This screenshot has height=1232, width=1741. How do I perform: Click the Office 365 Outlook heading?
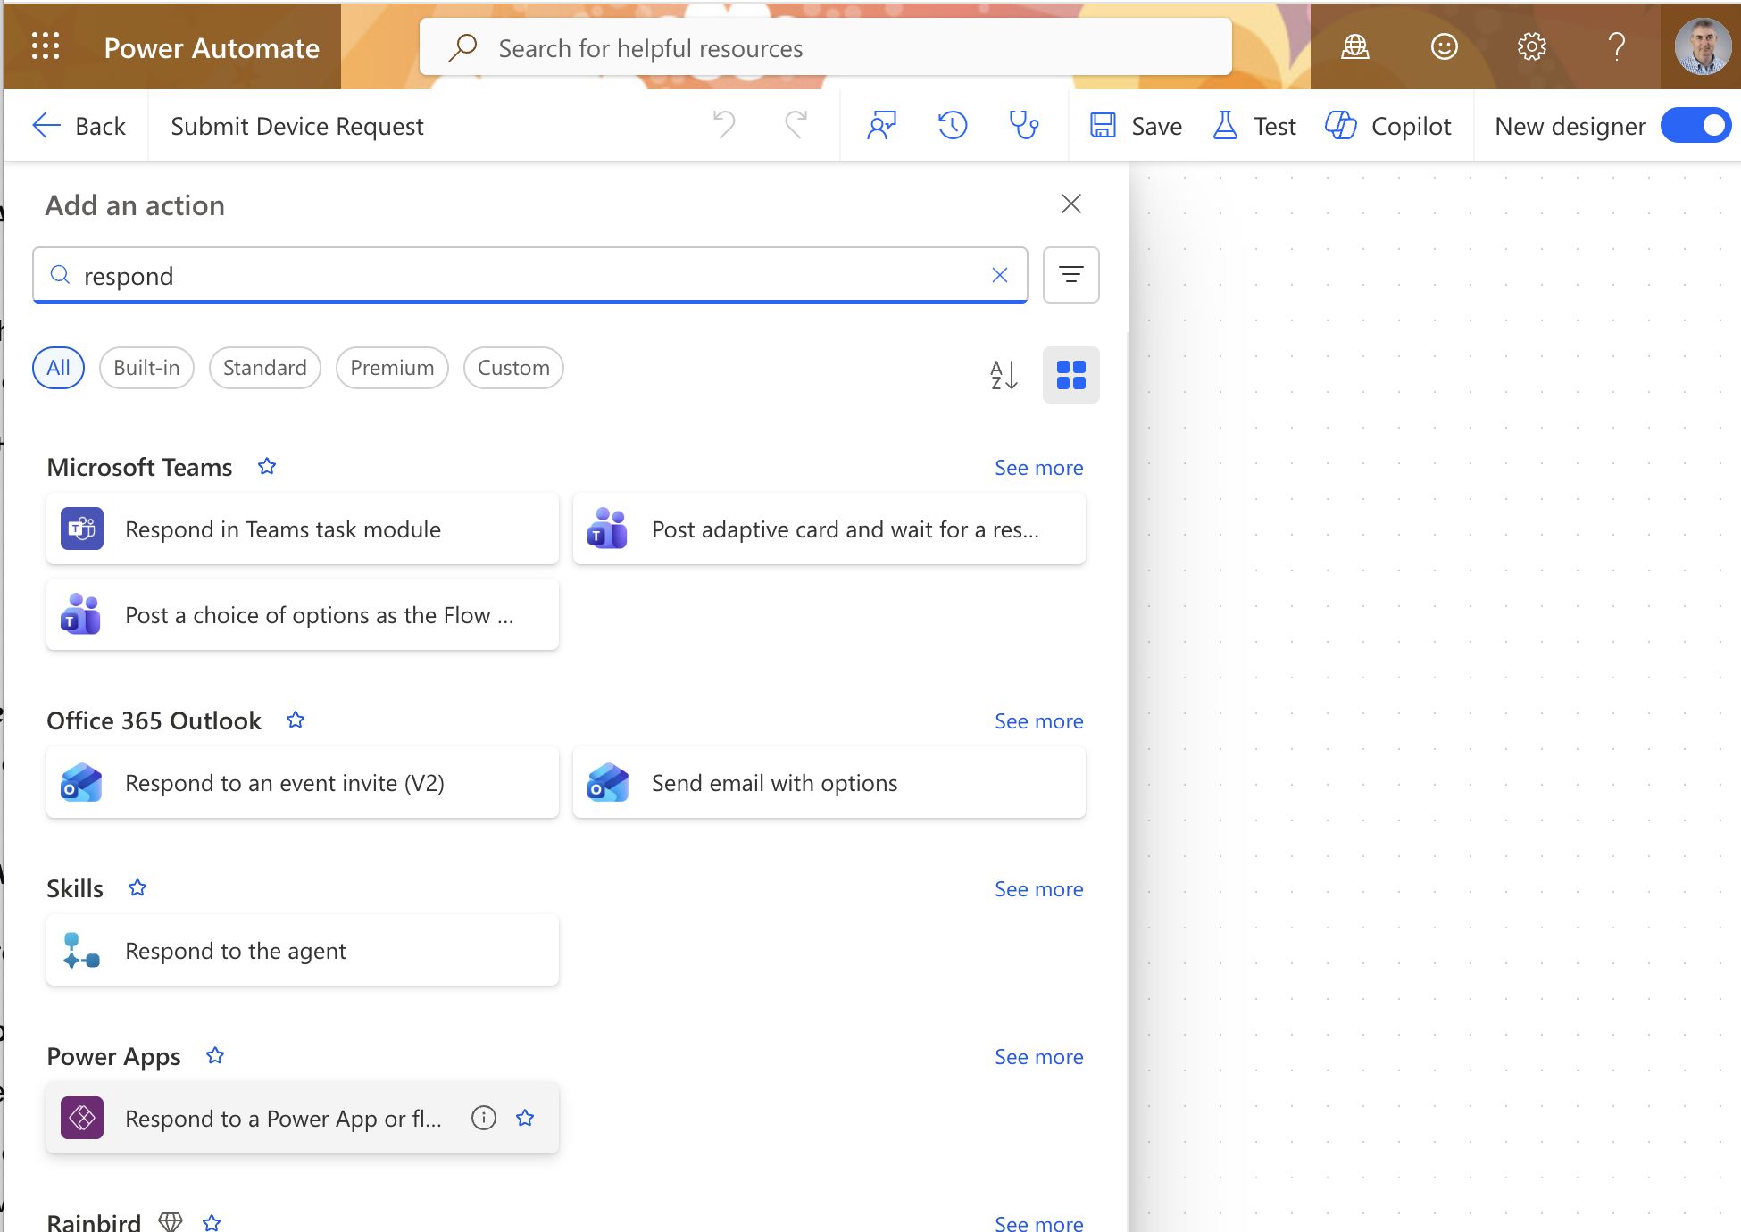click(154, 720)
